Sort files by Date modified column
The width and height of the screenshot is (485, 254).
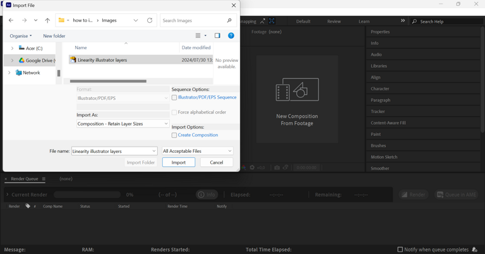pyautogui.click(x=196, y=47)
